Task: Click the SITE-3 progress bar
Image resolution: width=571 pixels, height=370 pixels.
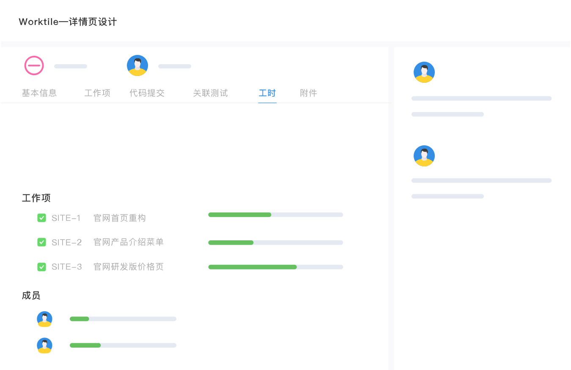Action: (275, 267)
